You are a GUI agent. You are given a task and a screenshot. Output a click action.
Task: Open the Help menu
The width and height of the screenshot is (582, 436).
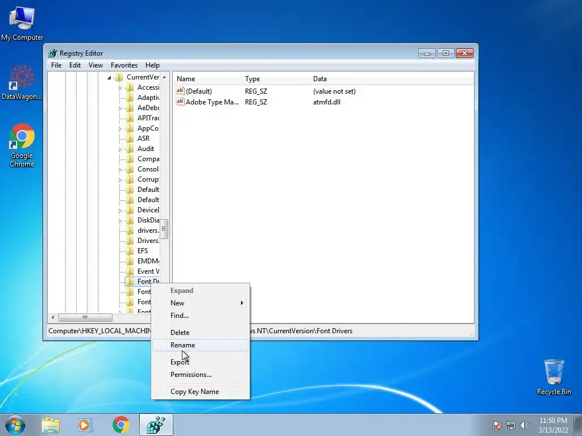152,65
